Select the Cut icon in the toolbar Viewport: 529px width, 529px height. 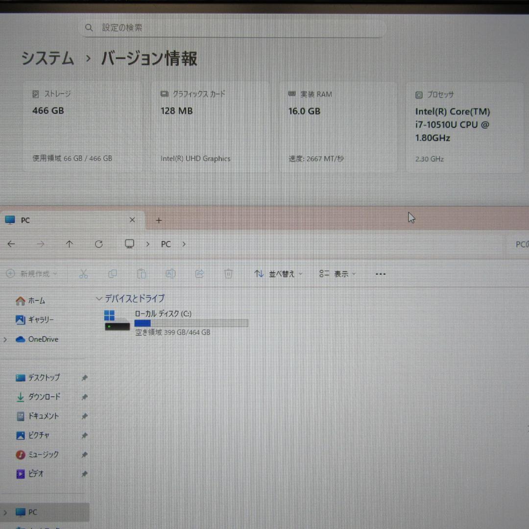(x=83, y=274)
